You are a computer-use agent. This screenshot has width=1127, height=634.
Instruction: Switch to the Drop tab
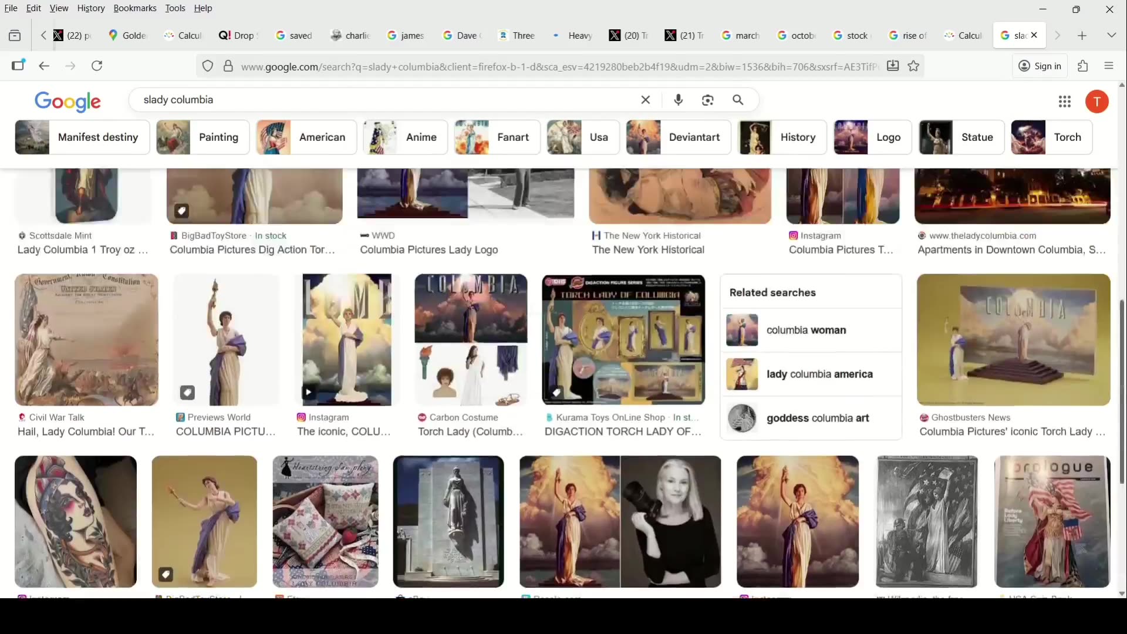(x=238, y=36)
